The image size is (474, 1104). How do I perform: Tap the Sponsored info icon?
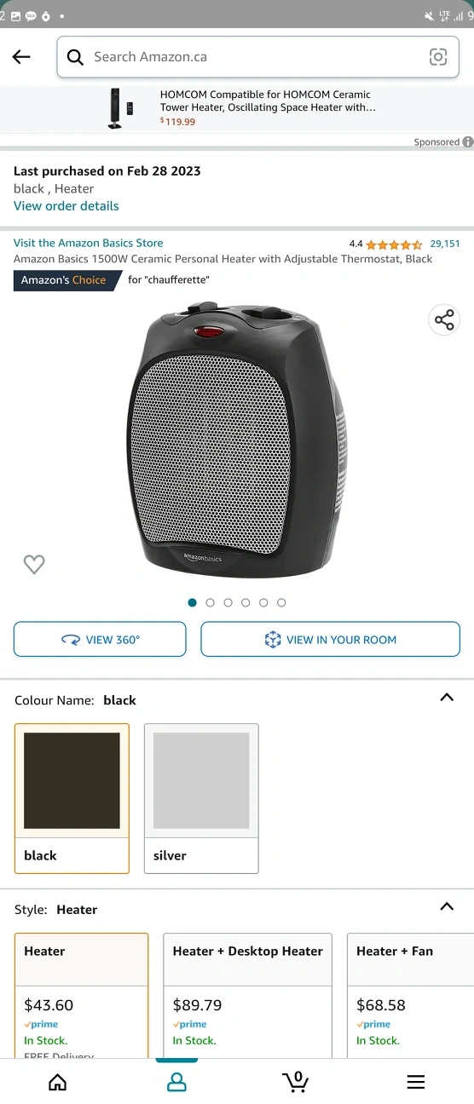pos(468,142)
